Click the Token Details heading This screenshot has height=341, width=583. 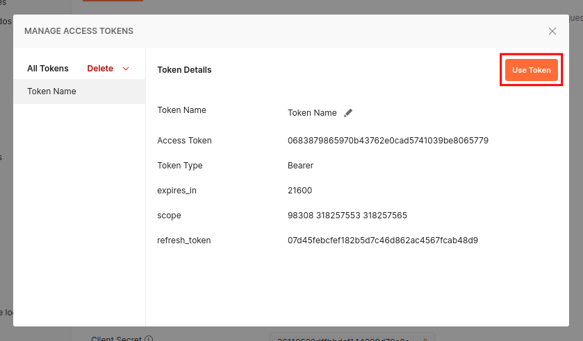pos(184,70)
